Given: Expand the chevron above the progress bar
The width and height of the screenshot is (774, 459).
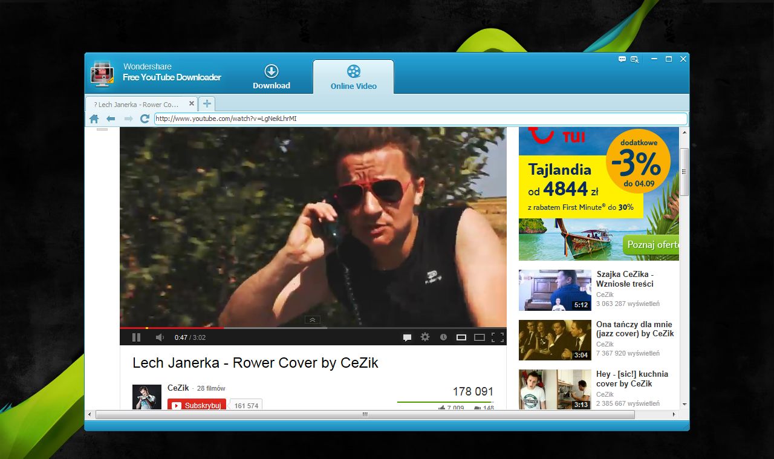Looking at the screenshot, I should pyautogui.click(x=312, y=320).
